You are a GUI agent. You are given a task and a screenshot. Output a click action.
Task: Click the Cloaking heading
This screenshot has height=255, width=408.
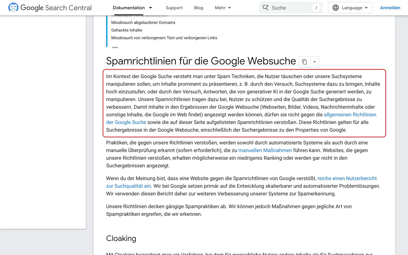pos(121,238)
